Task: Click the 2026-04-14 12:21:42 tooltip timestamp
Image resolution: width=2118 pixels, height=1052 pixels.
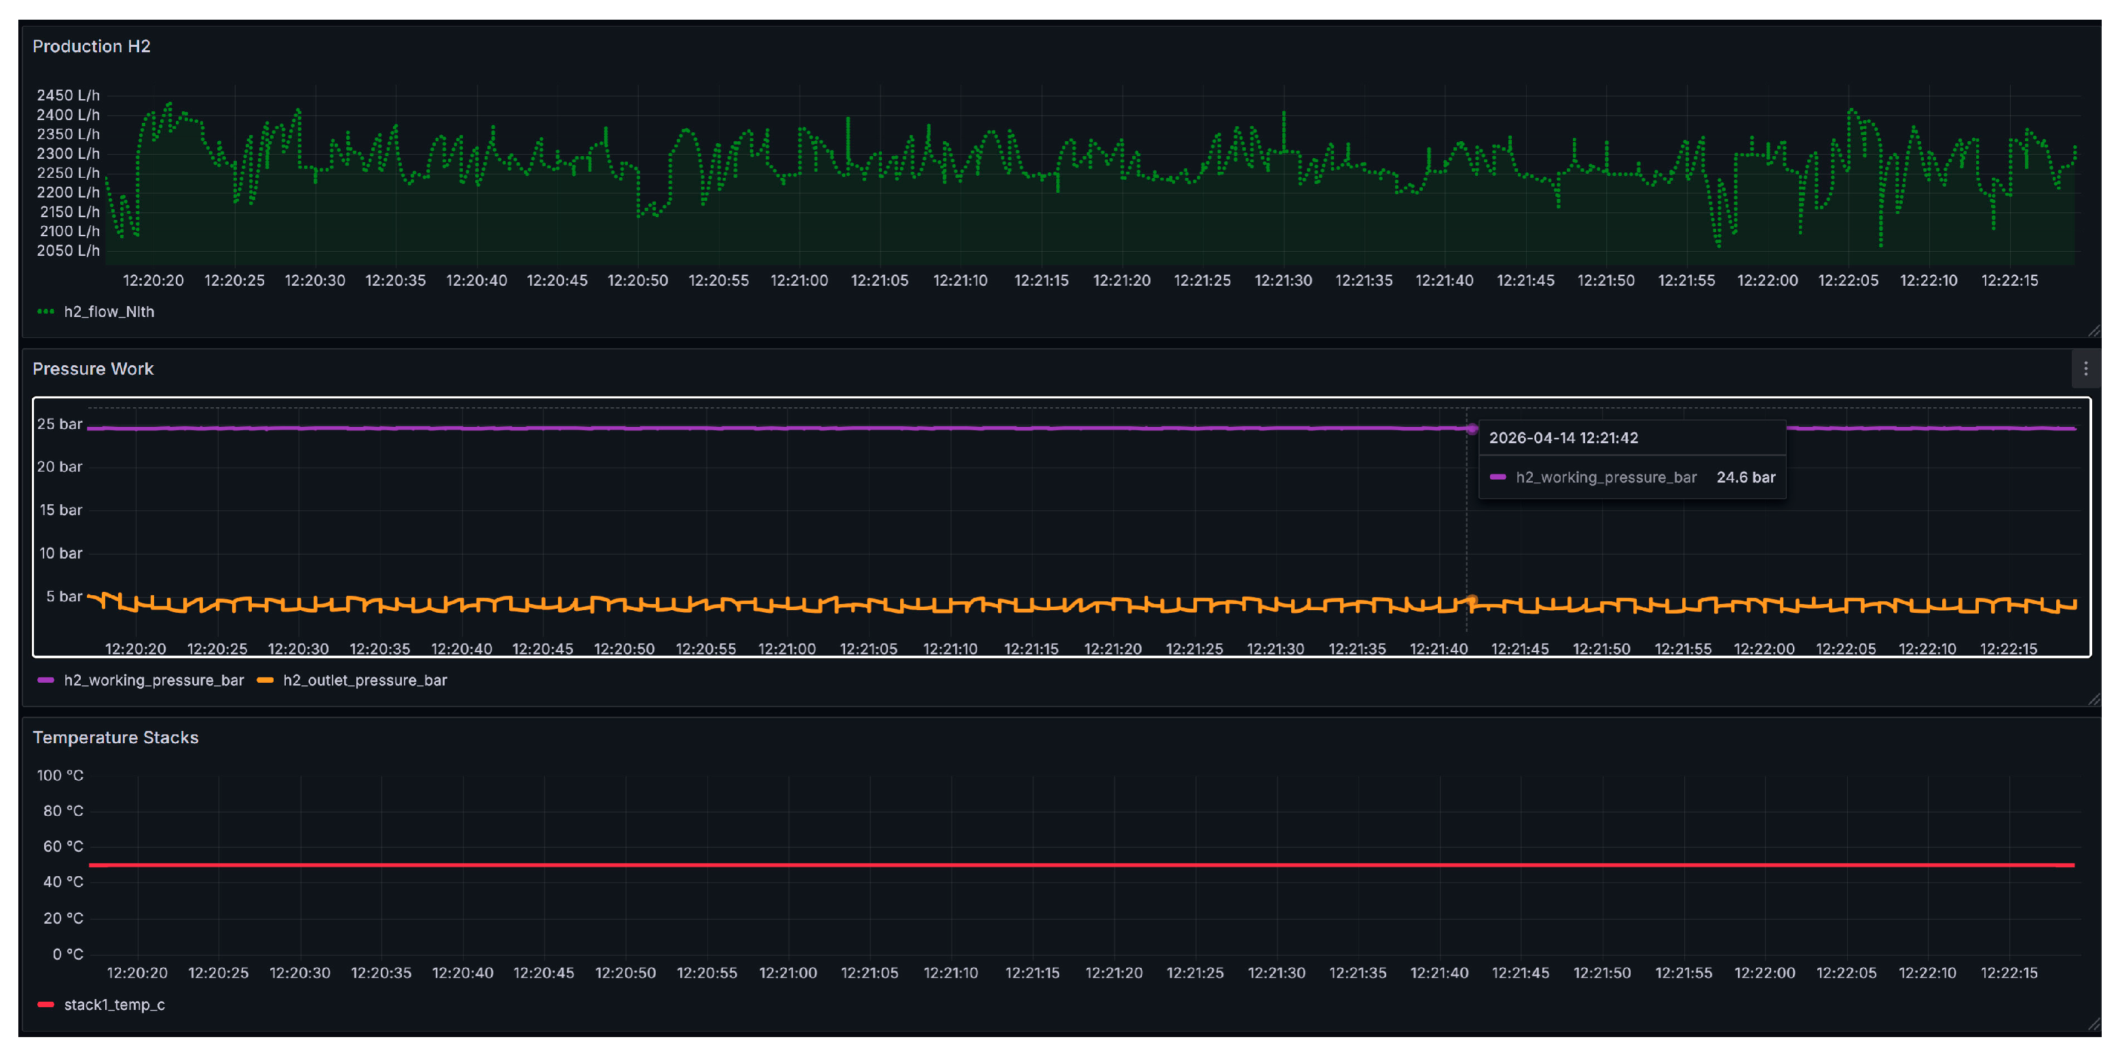Action: (x=1563, y=438)
